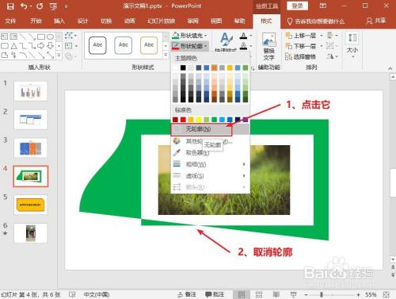Click the tell-me search box with lightbulb
The height and width of the screenshot is (299, 396).
[316, 21]
